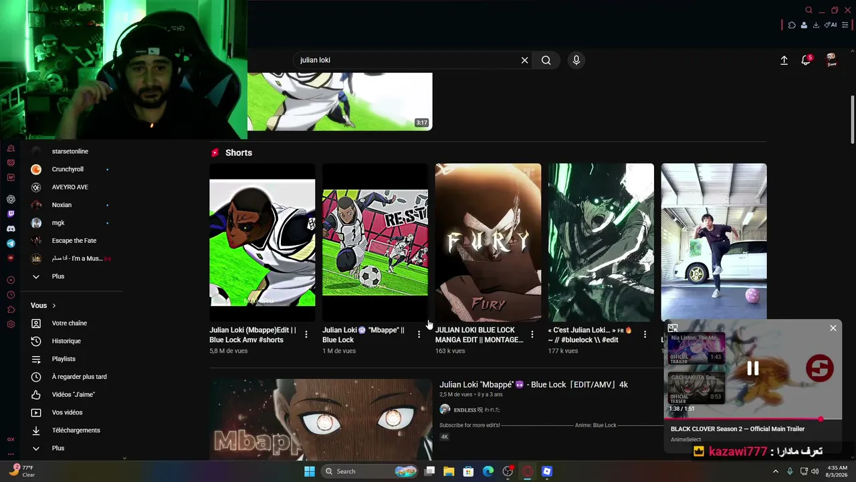Open the browser tab search magnifier

(809, 10)
